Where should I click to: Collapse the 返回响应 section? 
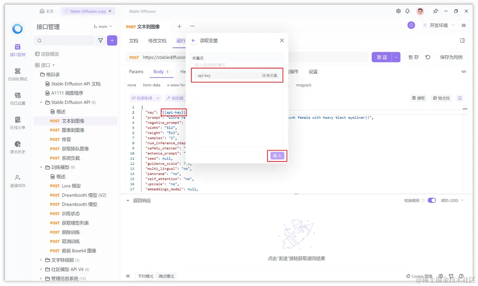pyautogui.click(x=128, y=200)
